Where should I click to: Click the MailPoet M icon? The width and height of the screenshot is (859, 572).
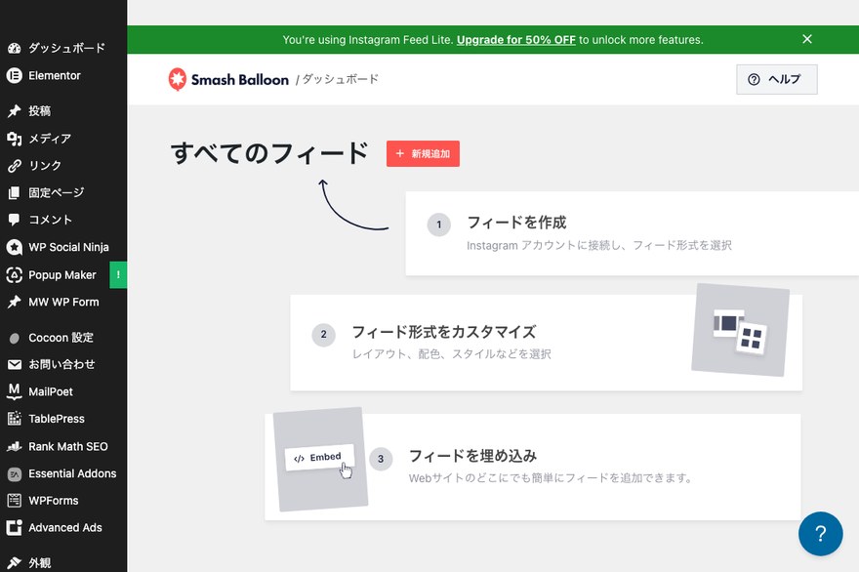tap(15, 391)
